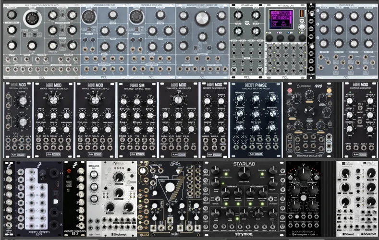This screenshot has height=240, width=379.
Task: Click the pink button on Ensemble Oscillator
Action: pyautogui.click(x=289, y=91)
